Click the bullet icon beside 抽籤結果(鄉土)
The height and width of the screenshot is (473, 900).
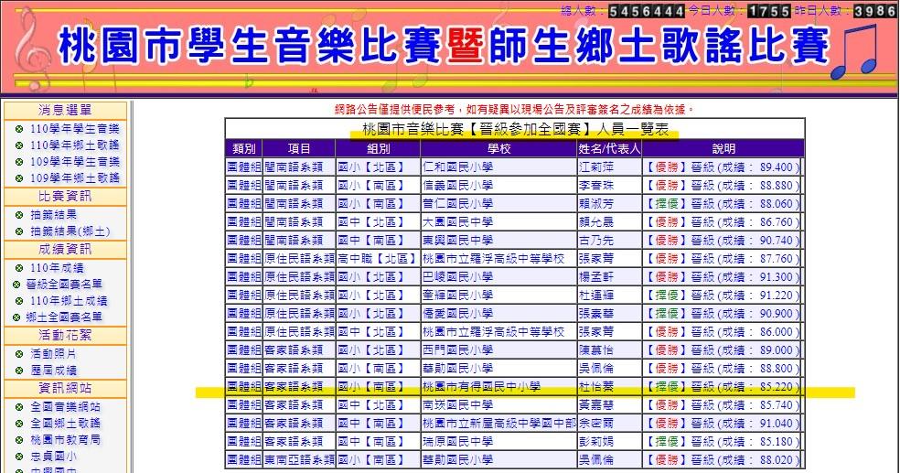(x=18, y=231)
